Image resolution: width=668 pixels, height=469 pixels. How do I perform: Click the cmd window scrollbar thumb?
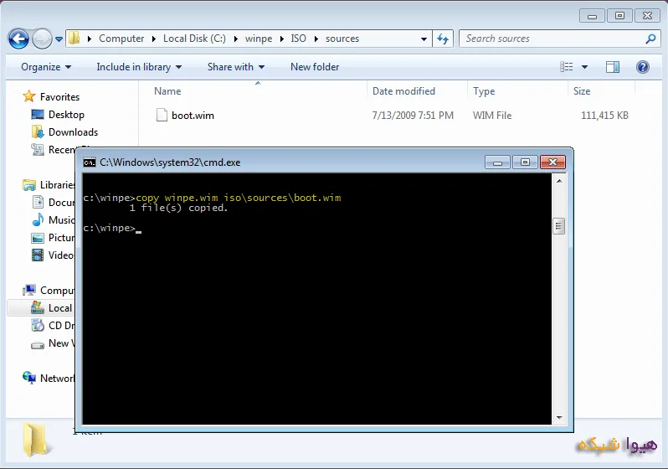(x=559, y=226)
